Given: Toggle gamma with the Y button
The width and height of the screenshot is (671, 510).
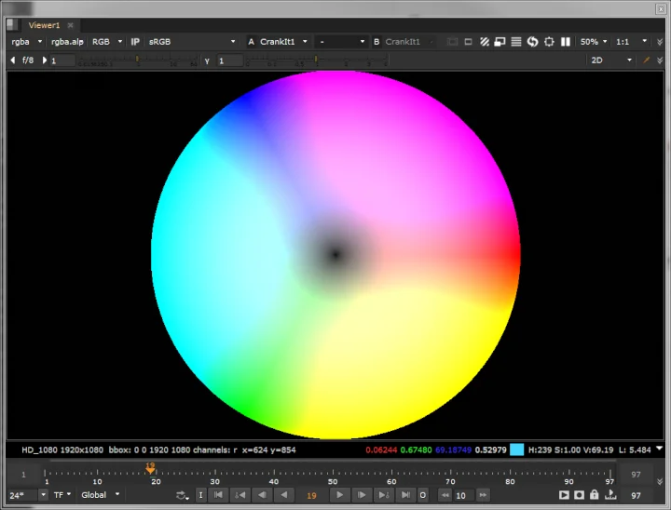Looking at the screenshot, I should click(207, 60).
